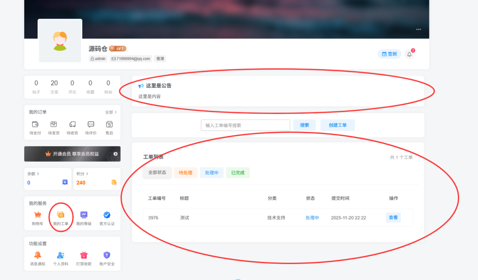Click the 账户安全 account security icon

107,255
